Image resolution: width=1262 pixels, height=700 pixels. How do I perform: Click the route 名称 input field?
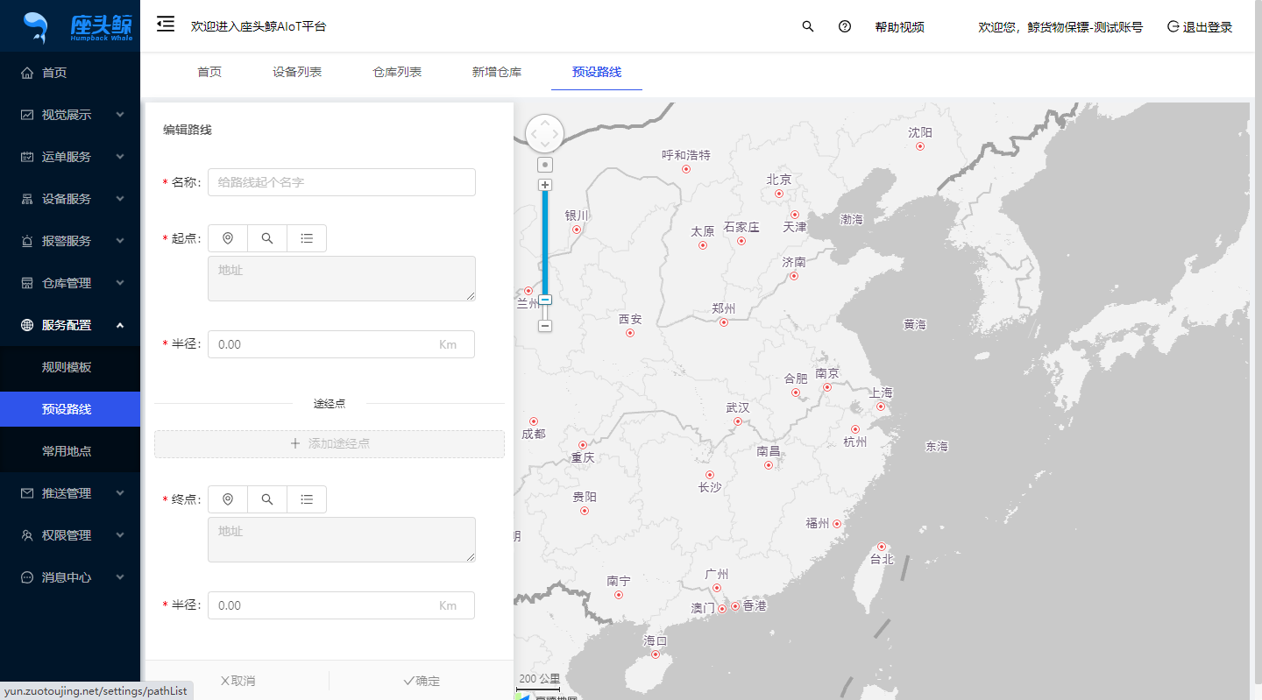(x=342, y=182)
